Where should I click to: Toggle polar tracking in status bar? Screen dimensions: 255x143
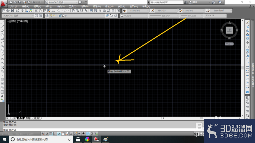click(59, 134)
